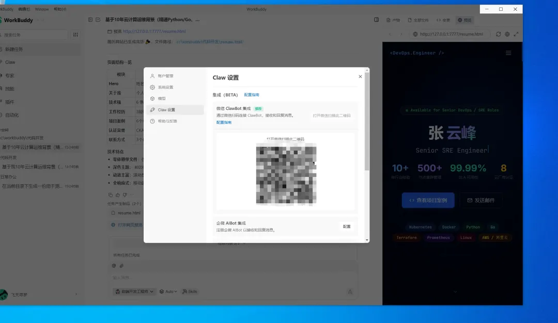Select the Claw 设置 category
Image resolution: width=558 pixels, height=323 pixels.
click(x=175, y=110)
